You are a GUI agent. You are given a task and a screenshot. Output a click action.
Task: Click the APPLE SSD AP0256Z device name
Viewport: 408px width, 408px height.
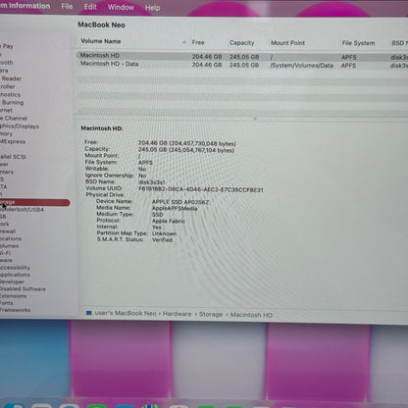[180, 202]
